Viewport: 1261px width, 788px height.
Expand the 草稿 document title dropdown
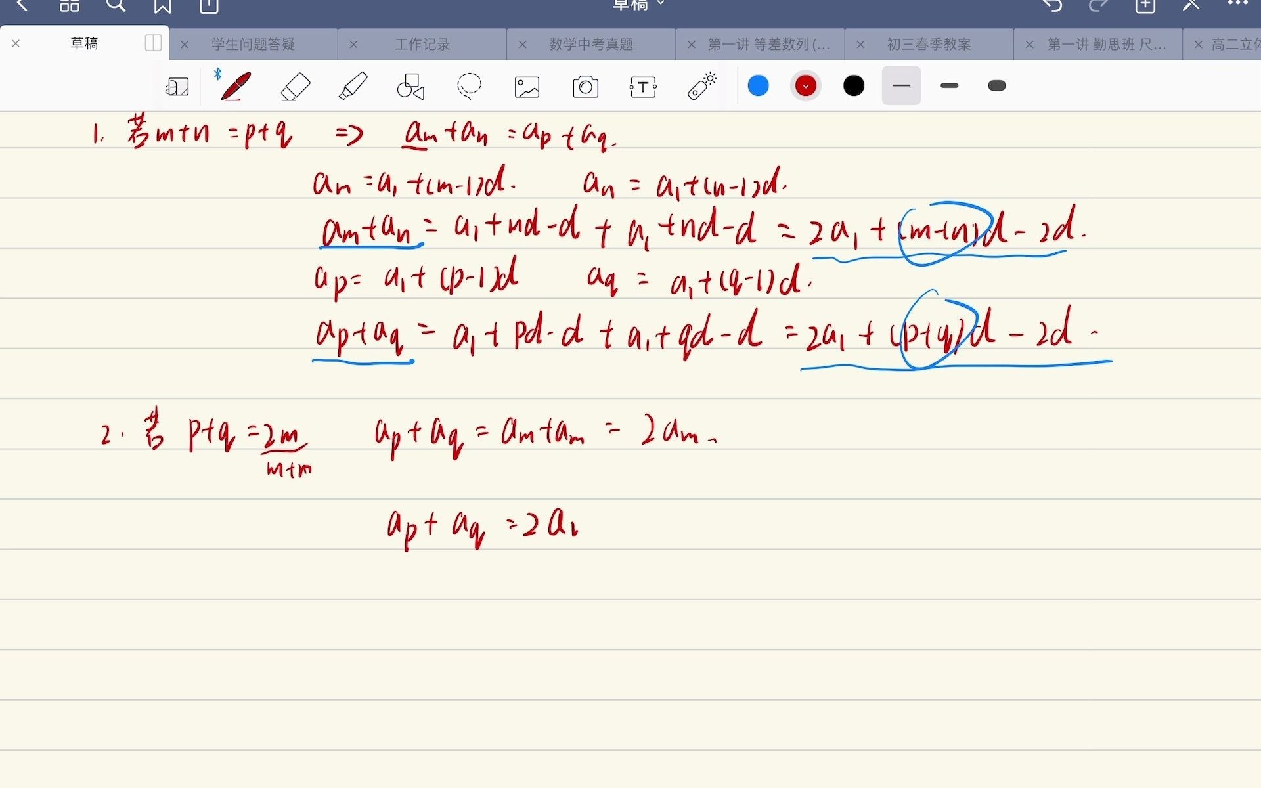click(x=661, y=4)
